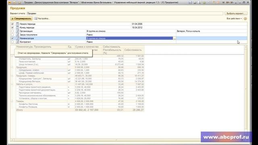The image size is (258, 145).
Task: Click the filter icon beside Номенклатура
Action: [x=17, y=38]
